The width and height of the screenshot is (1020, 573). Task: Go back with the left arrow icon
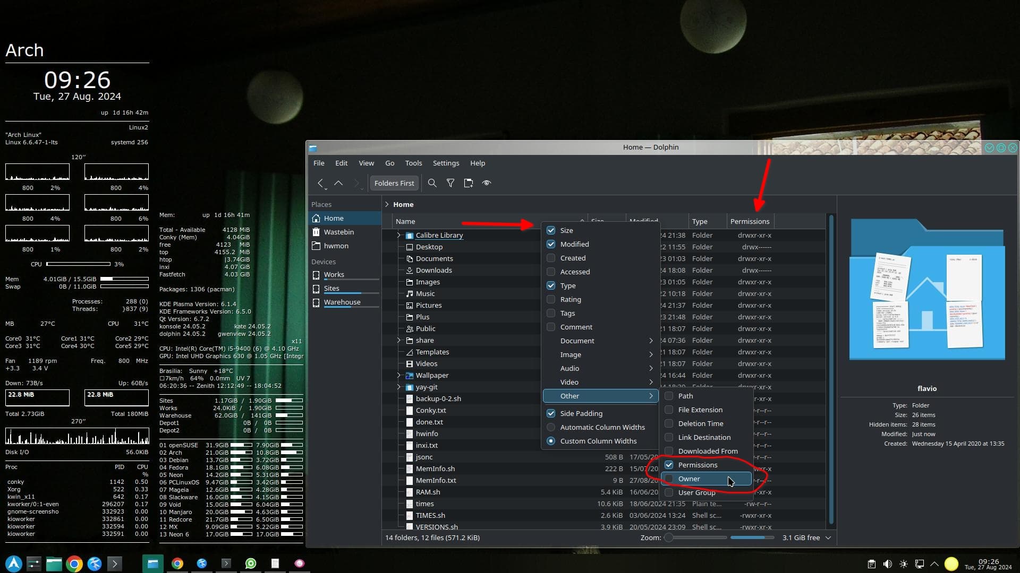(x=320, y=183)
